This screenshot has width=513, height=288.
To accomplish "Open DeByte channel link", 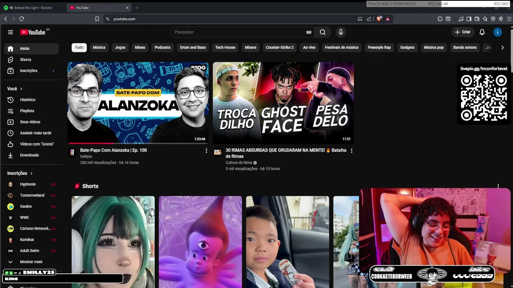I will pyautogui.click(x=86, y=157).
